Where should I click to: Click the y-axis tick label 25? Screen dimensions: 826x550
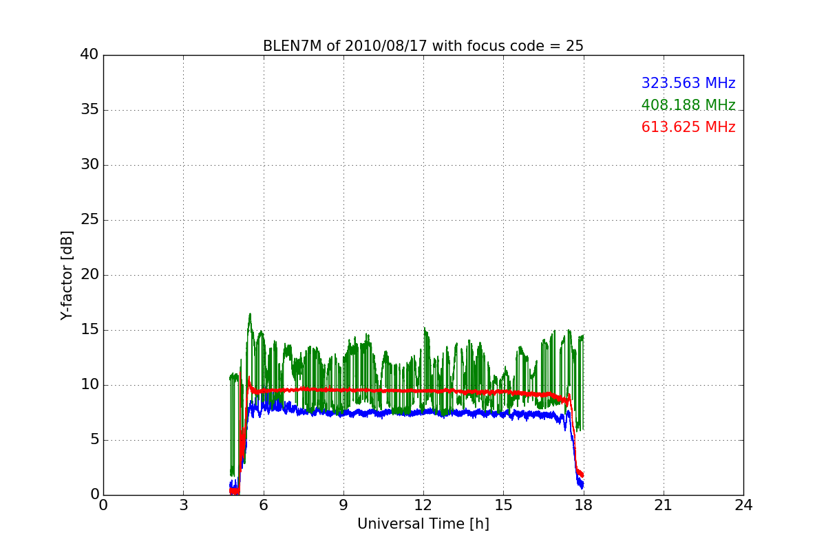click(89, 220)
